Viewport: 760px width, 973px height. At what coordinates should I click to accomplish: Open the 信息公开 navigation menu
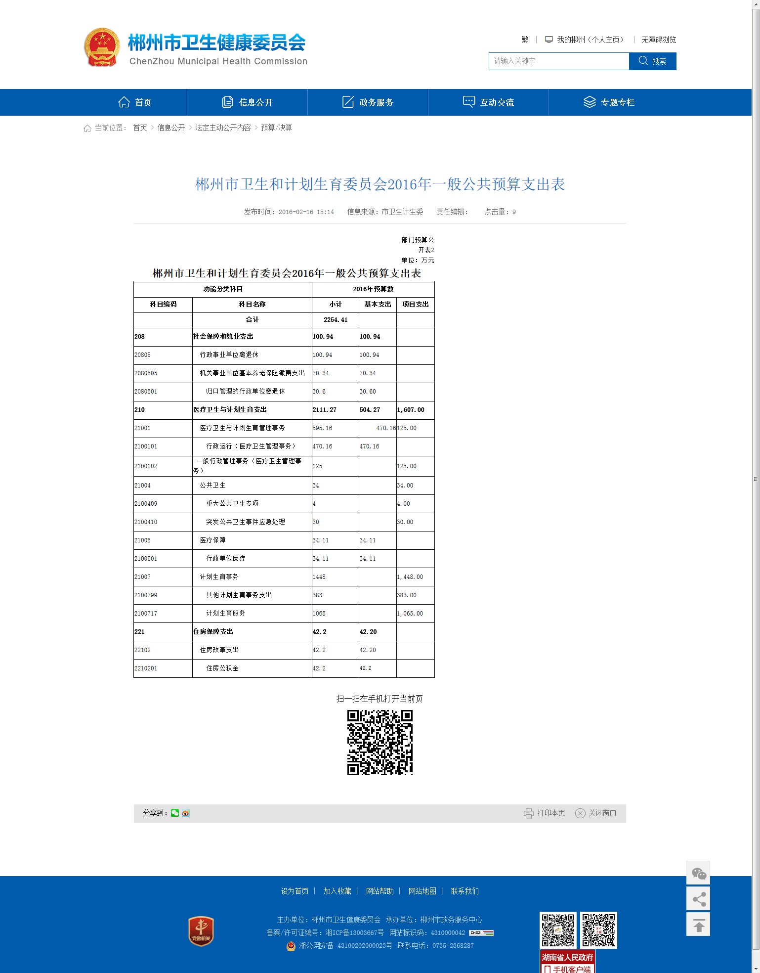pos(248,102)
